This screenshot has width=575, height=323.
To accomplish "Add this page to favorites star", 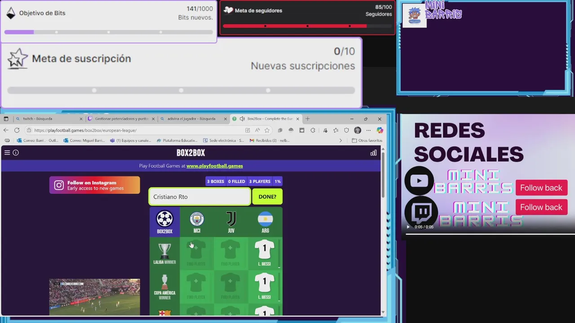I will [267, 130].
